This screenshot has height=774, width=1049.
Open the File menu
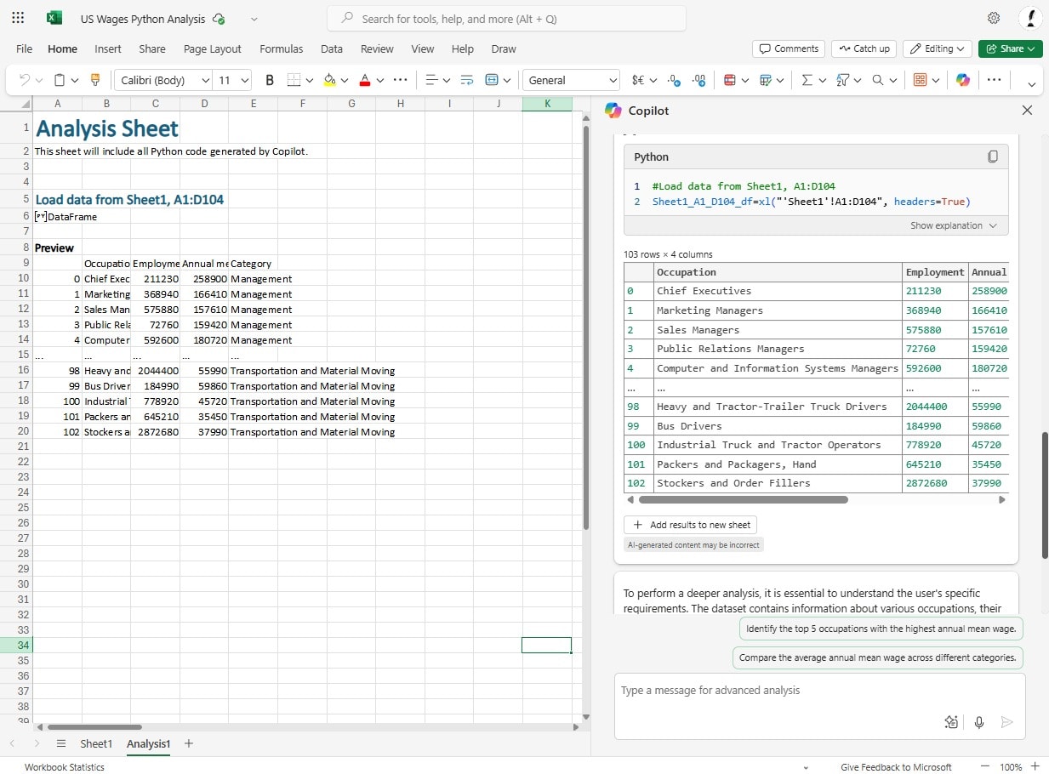pos(24,48)
